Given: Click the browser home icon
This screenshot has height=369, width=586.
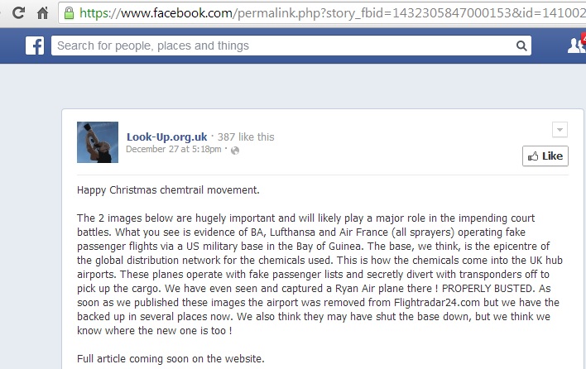Looking at the screenshot, I should 42,13.
